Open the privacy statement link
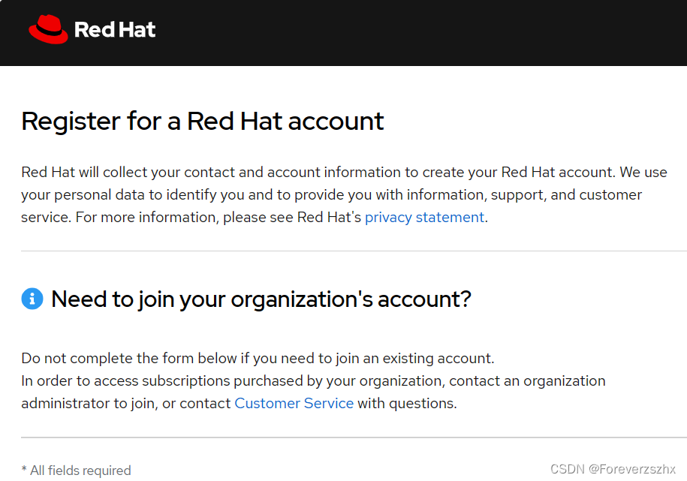The image size is (687, 481). click(x=423, y=217)
